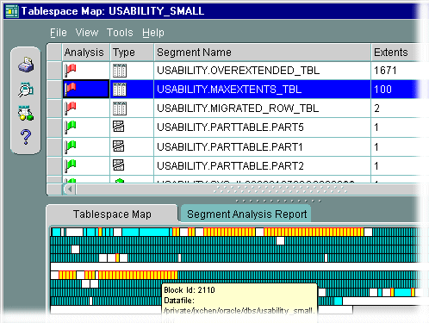
Task: Click the row header cell of OVEREXTENDED_TBL
Action: pyautogui.click(x=54, y=71)
